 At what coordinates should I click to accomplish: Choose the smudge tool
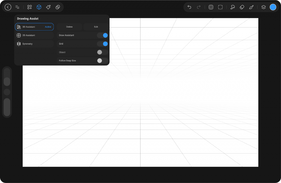tap(232, 7)
